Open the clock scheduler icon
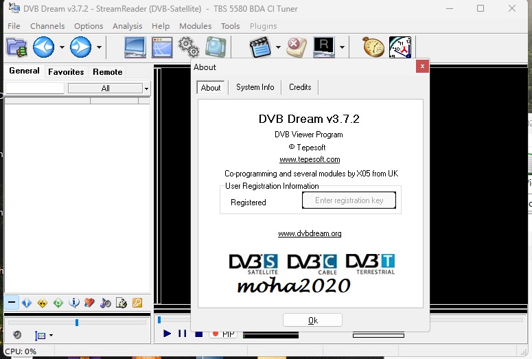The width and height of the screenshot is (532, 359). click(x=400, y=47)
